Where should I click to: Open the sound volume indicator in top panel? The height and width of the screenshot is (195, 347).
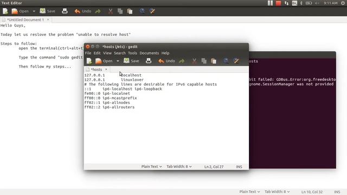point(317,3)
